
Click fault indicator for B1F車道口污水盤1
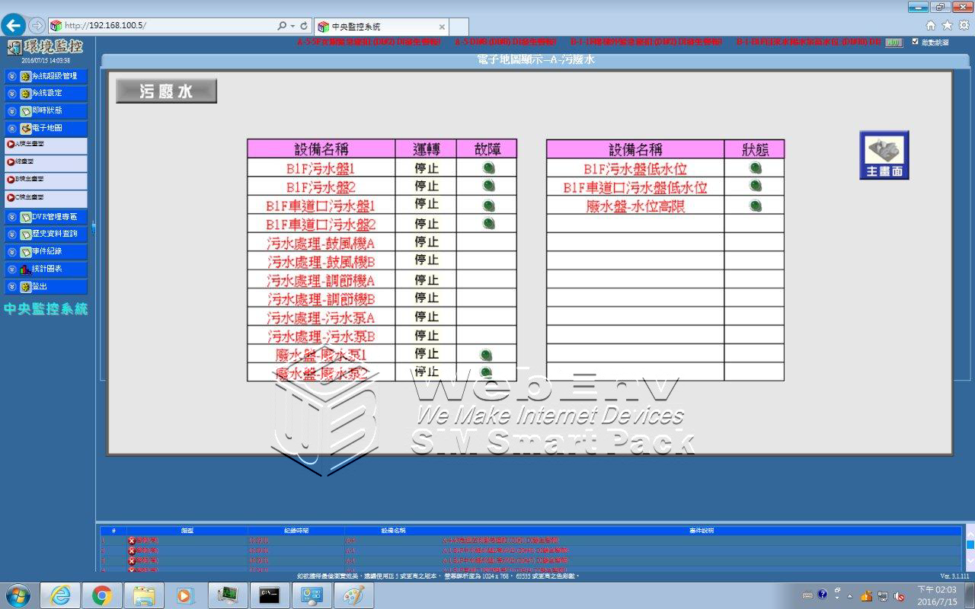click(x=488, y=205)
